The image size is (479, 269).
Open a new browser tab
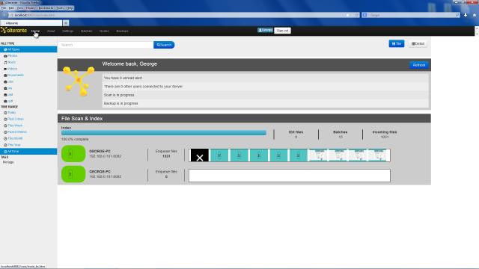click(x=66, y=23)
